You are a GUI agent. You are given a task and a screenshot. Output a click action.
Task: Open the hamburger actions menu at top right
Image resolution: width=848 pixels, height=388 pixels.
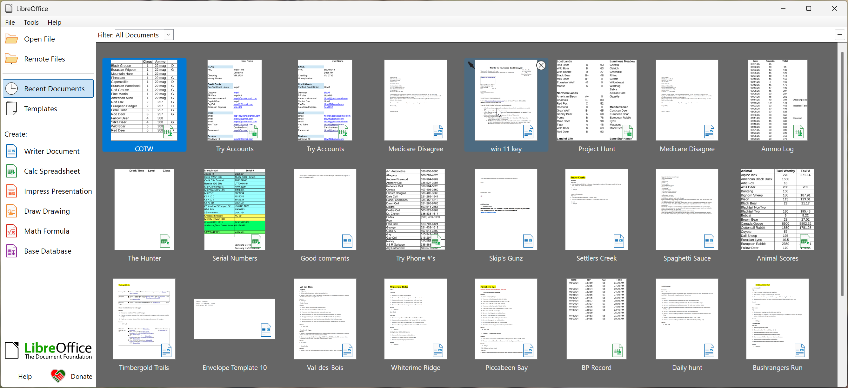839,35
